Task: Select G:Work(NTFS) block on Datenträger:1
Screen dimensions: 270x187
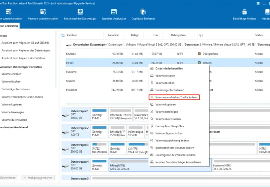Action: [141, 114]
